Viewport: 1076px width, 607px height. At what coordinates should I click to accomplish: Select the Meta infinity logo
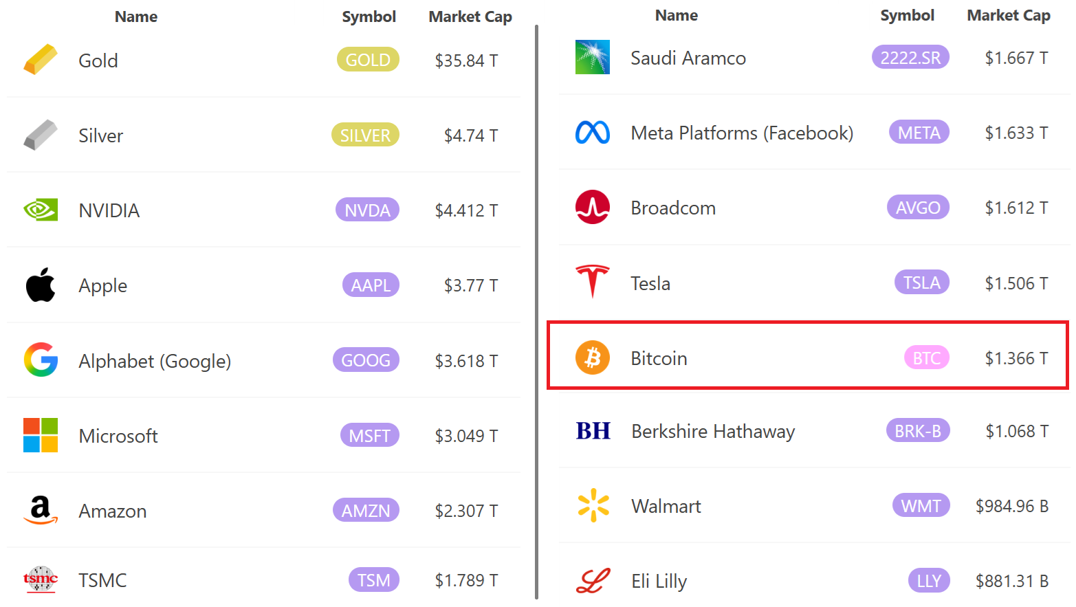click(593, 132)
